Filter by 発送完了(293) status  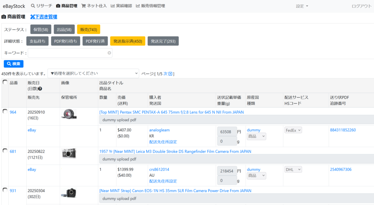(x=163, y=41)
